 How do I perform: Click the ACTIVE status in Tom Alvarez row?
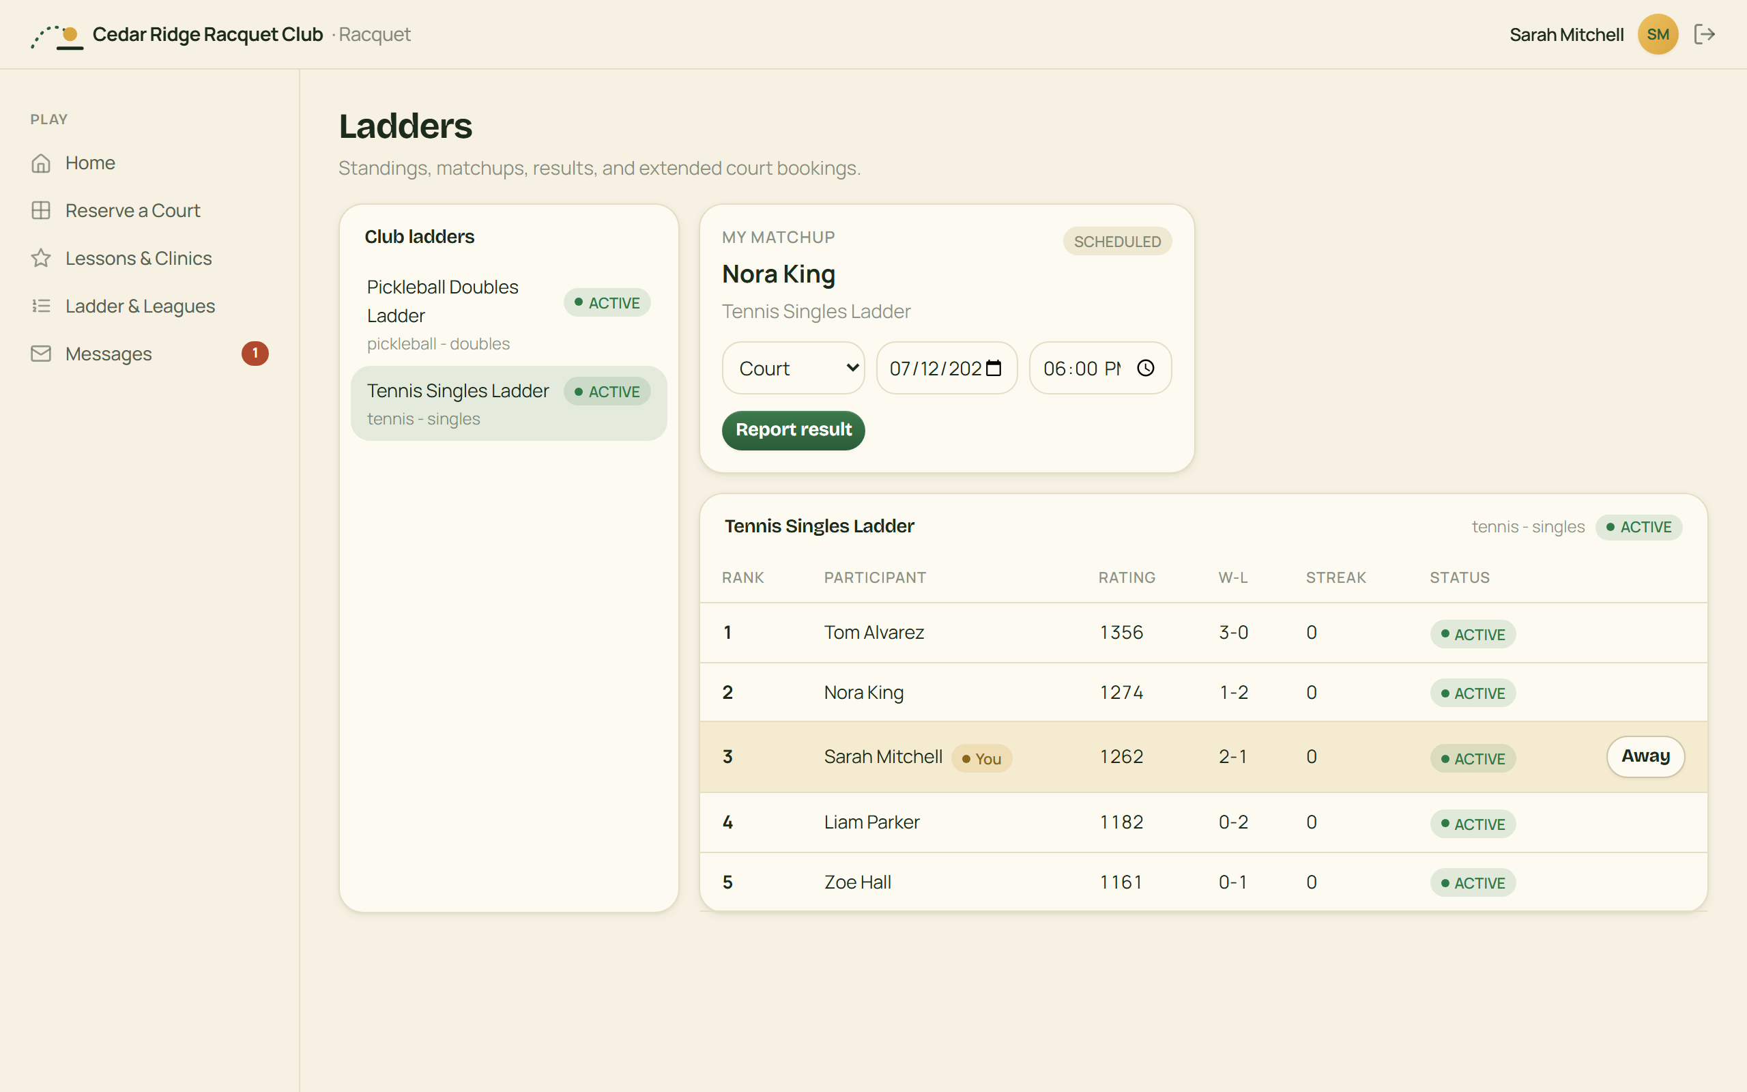click(x=1472, y=634)
